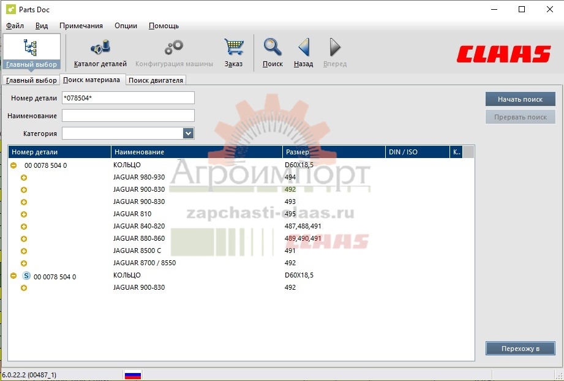
Task: Click the Parts Doc window icon
Action: coord(10,9)
